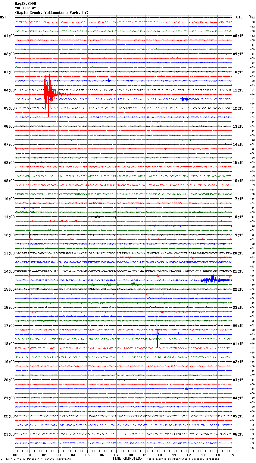This screenshot has height=463, width=256.
Task: Select the 17:00 MST row label
Action: (9, 326)
